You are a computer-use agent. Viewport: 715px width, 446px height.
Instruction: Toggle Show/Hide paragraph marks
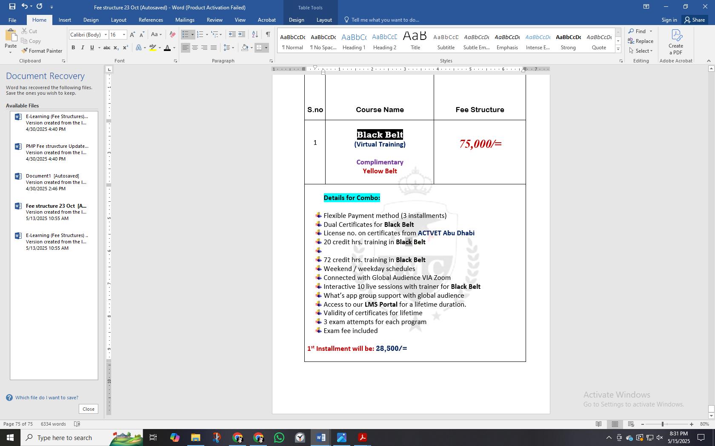(268, 35)
